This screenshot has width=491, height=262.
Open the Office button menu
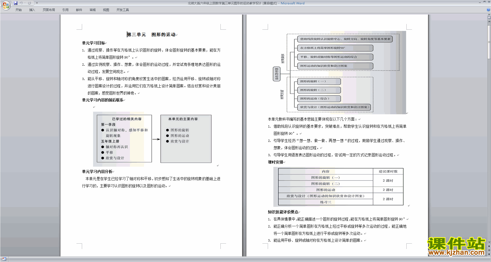click(x=6, y=5)
